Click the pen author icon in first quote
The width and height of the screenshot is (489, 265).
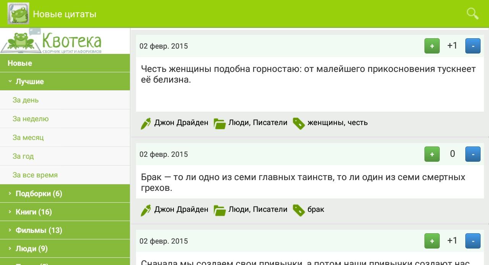(x=146, y=123)
